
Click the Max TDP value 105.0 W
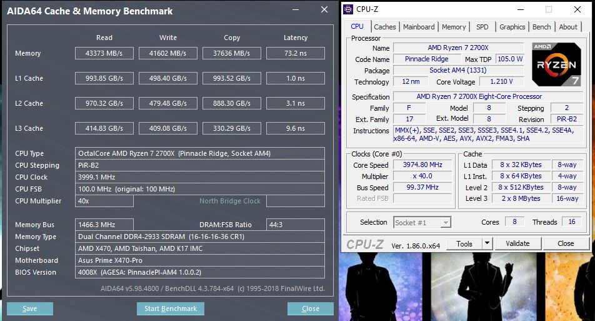[509, 59]
